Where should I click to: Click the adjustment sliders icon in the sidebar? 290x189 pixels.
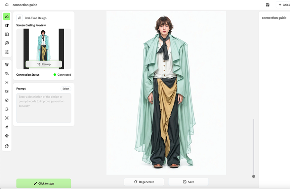7,52
